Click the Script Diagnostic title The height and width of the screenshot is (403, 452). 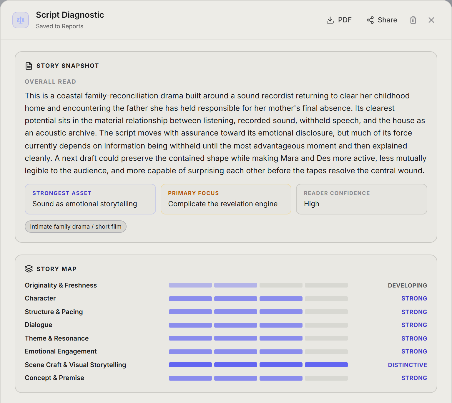coord(70,15)
